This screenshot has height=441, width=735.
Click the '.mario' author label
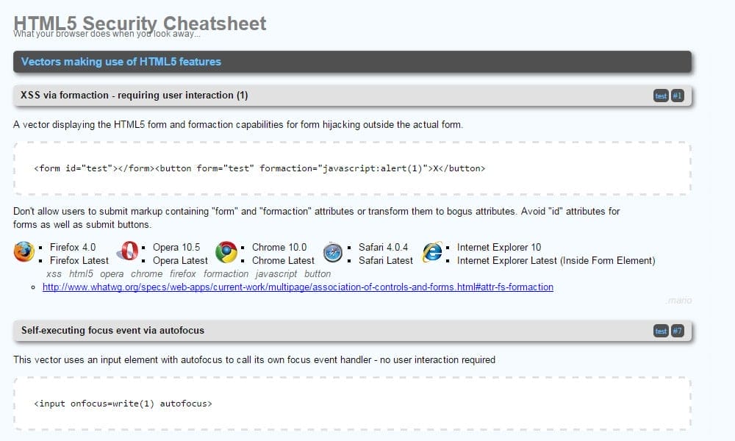(678, 300)
